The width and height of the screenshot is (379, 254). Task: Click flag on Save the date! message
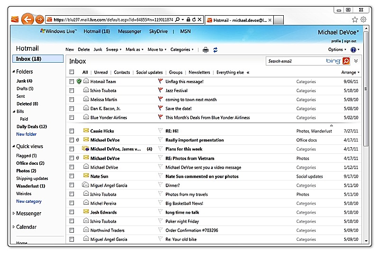click(x=160, y=108)
